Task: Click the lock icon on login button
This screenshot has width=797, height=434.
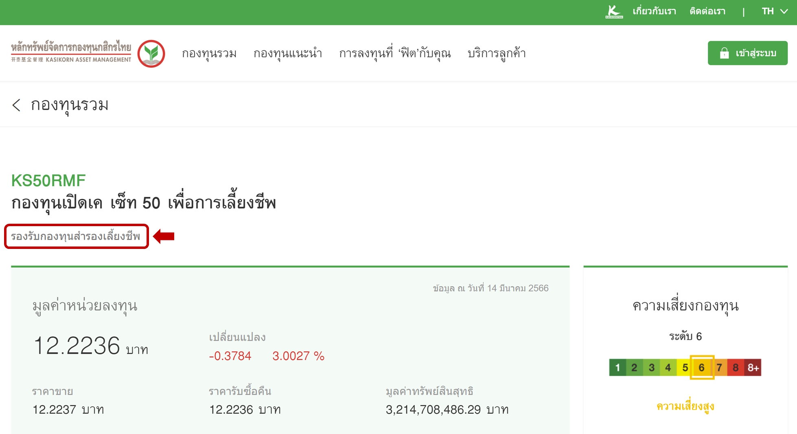Action: click(724, 53)
